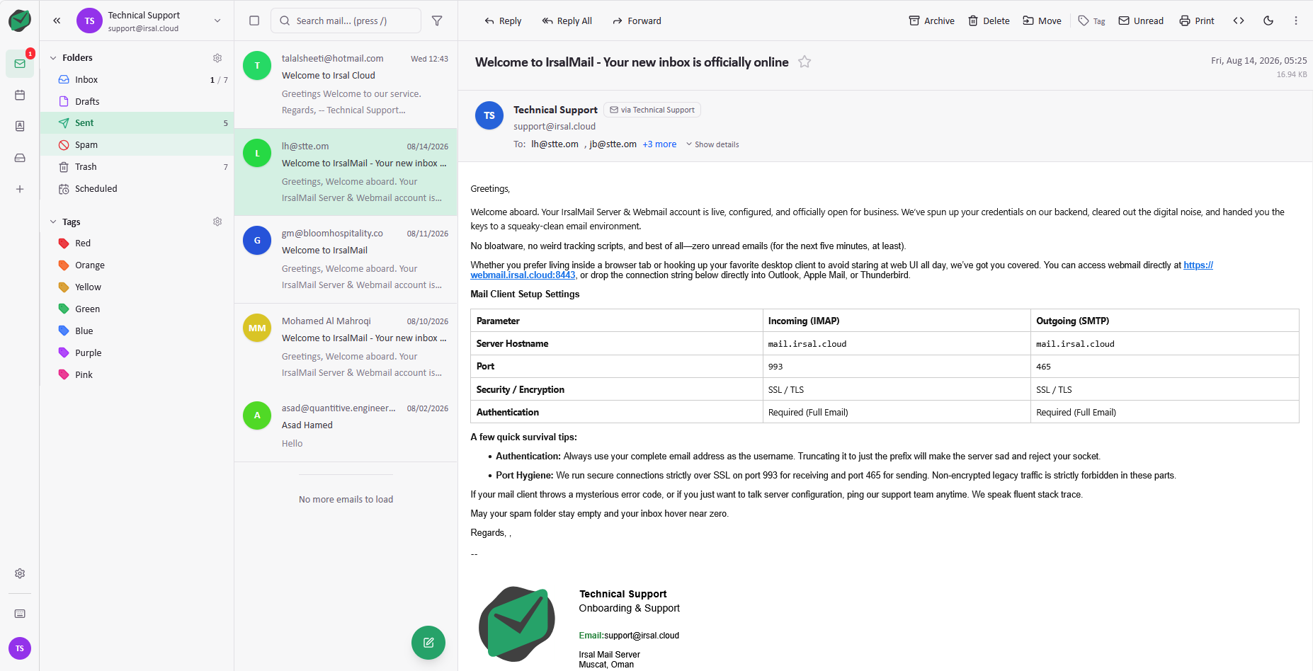Open the Trash folder
This screenshot has width=1313, height=671.
(x=137, y=166)
